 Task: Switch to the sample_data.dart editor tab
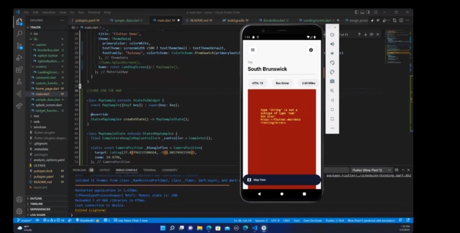click(127, 21)
